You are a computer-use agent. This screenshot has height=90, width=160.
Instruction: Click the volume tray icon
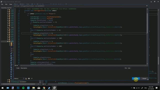click(139, 88)
